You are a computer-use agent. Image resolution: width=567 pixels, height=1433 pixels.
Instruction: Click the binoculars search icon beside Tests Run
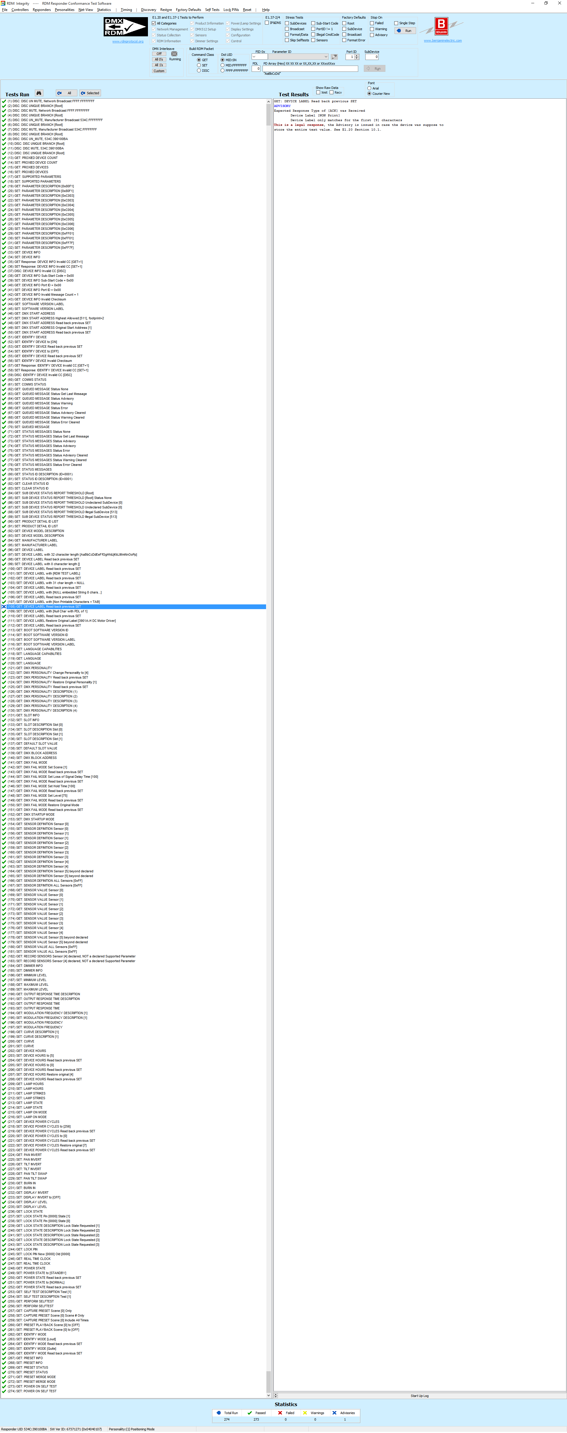38,93
